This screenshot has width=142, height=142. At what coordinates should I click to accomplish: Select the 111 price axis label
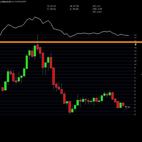(135, 58)
